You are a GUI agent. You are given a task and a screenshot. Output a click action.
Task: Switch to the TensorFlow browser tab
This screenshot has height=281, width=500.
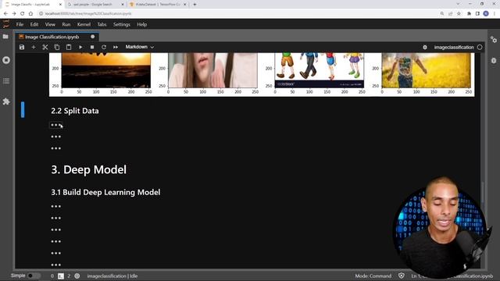click(x=158, y=5)
